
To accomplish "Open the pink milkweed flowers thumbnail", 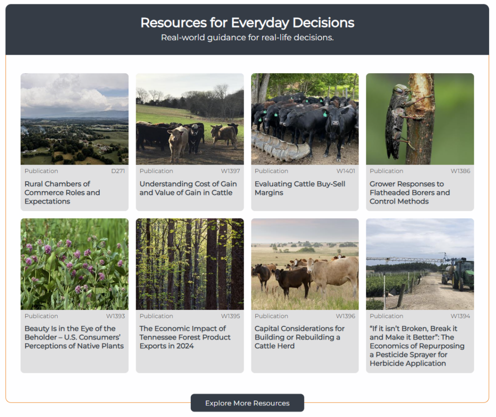I will pyautogui.click(x=75, y=264).
